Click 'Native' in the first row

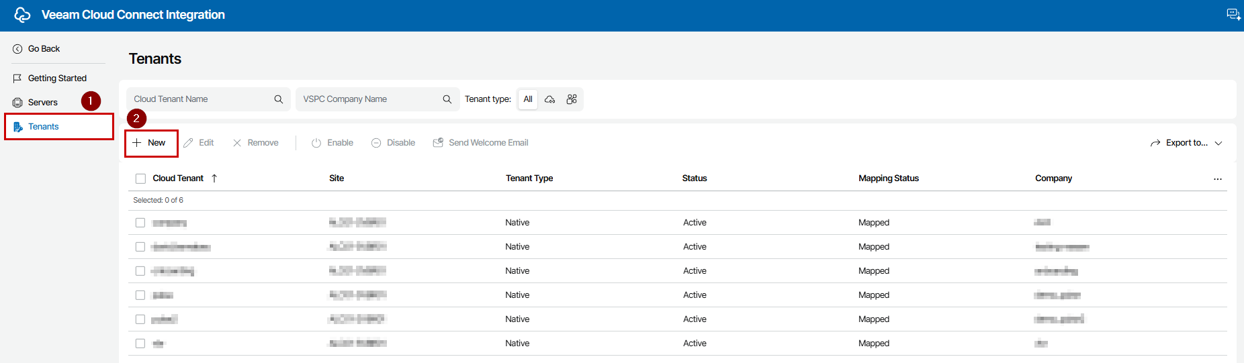[517, 223]
